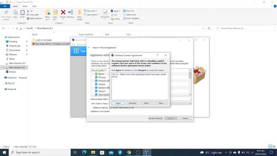Screen dimensions: 277x156
Task: Sort by Date modified column header
Action: [86, 35]
